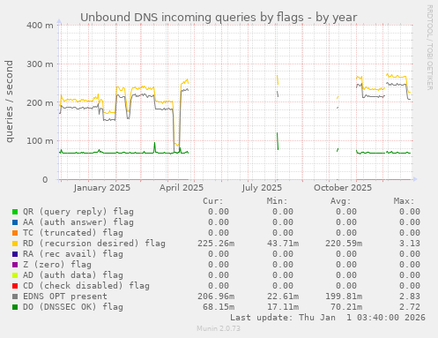Select the 'RA (rec avail) flag' label
This screenshot has width=438, height=338.
click(73, 254)
